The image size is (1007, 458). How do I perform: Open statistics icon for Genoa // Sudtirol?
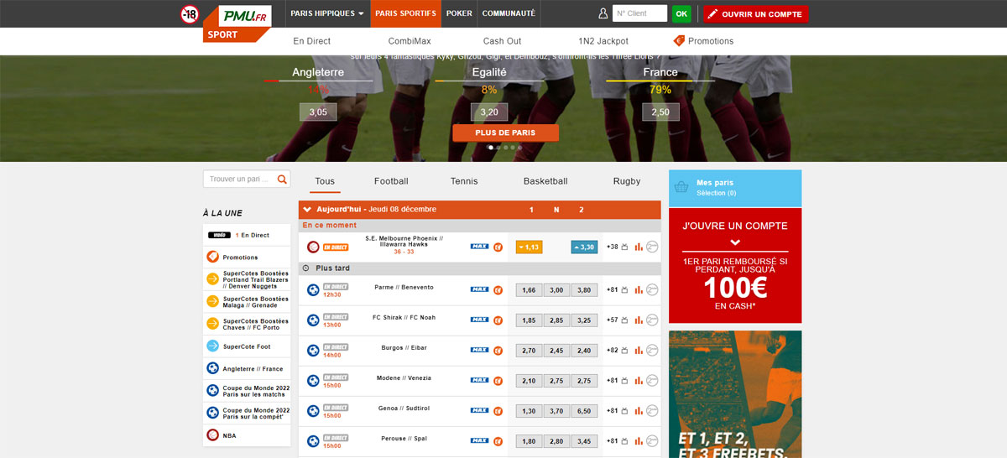pos(639,410)
